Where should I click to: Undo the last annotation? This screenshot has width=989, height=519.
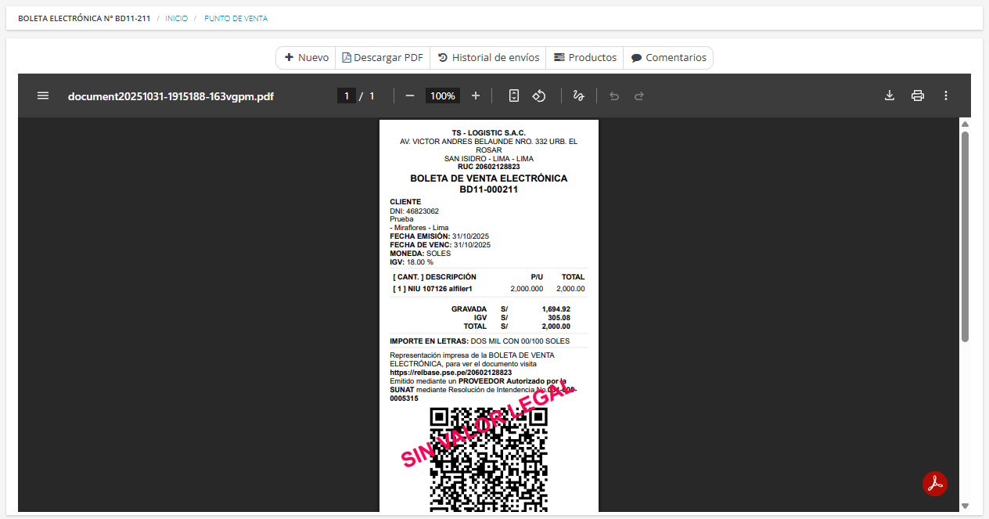614,96
